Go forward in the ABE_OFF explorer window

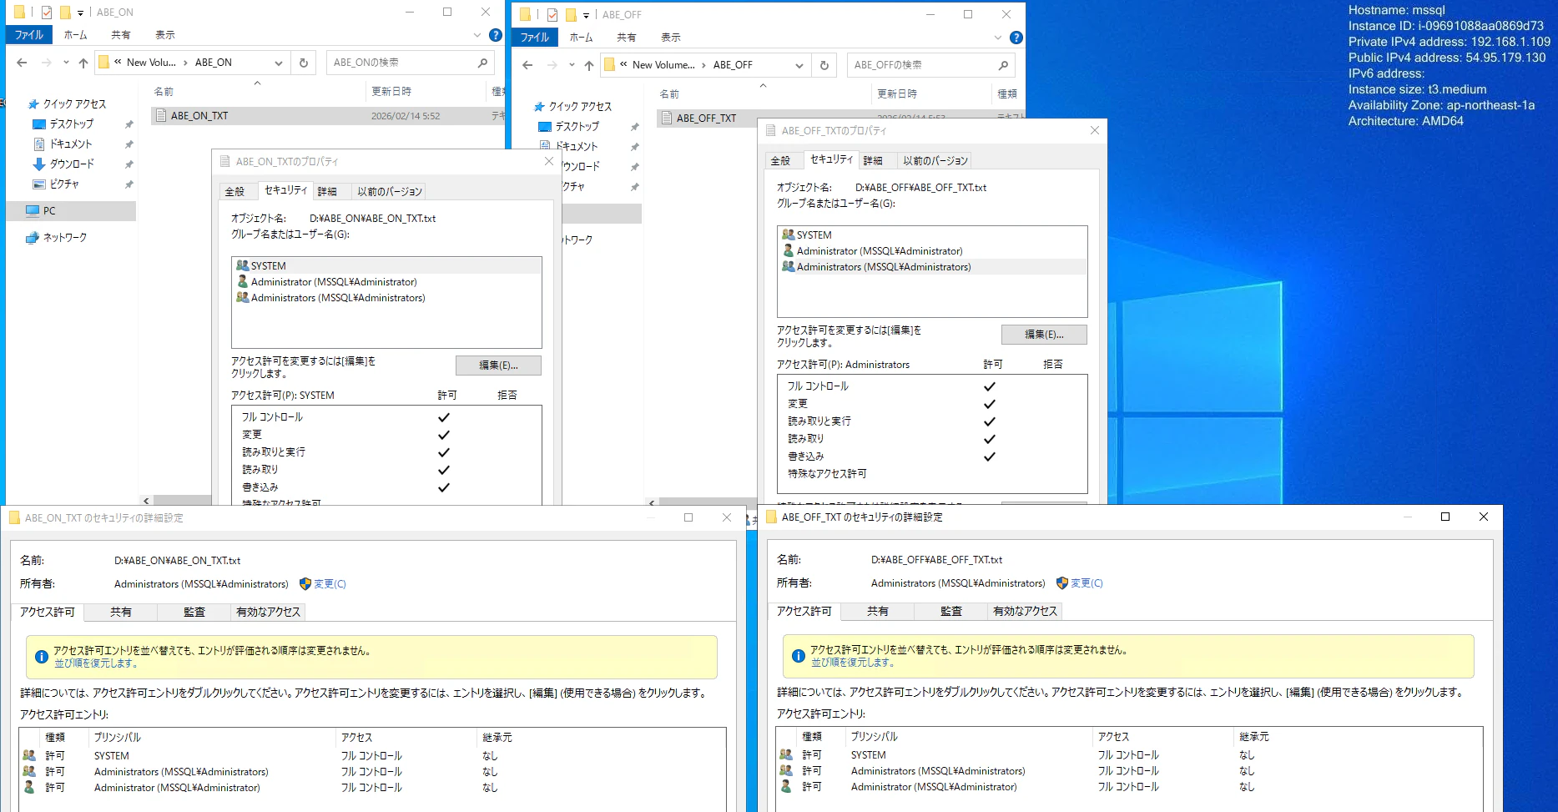click(x=552, y=65)
